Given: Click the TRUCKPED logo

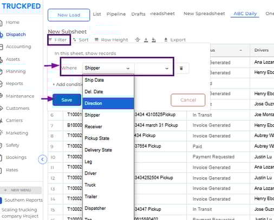Looking at the screenshot, I should click(21, 6).
